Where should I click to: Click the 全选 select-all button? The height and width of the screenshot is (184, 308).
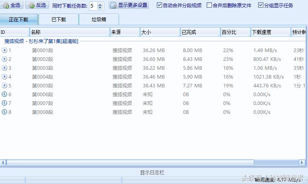[12, 5]
